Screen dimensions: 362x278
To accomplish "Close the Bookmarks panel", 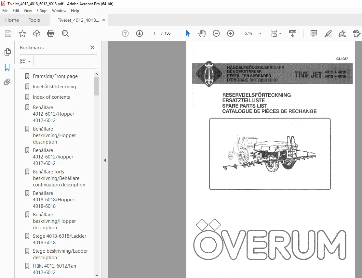I will (92, 47).
